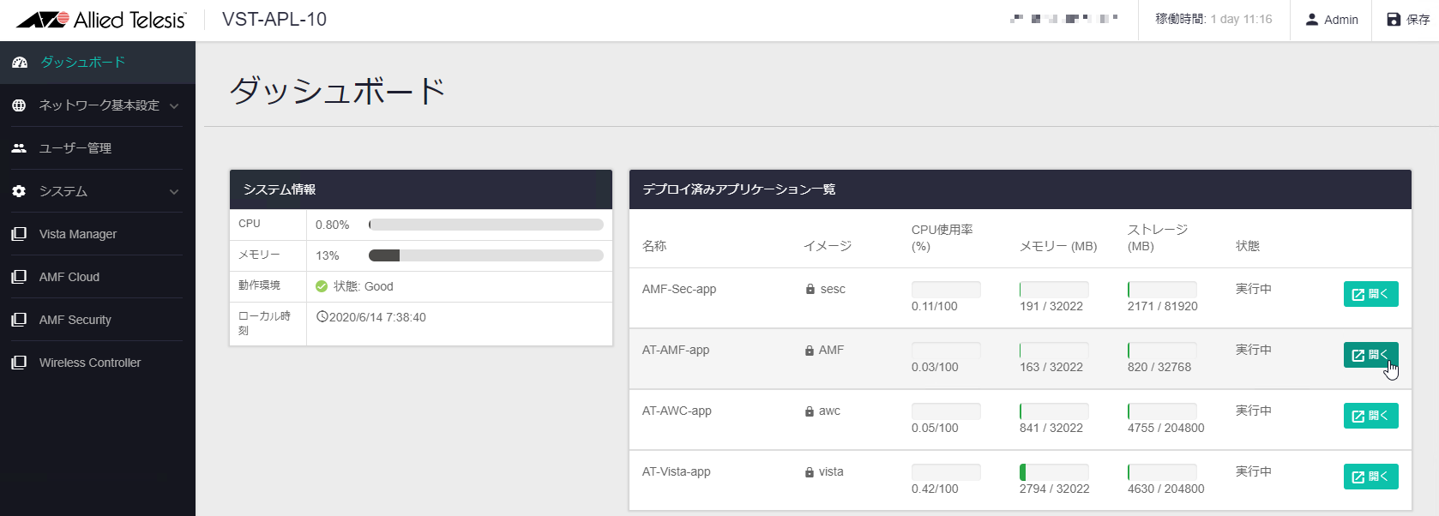Click the system memory usage bar
1439x516 pixels.
[486, 255]
